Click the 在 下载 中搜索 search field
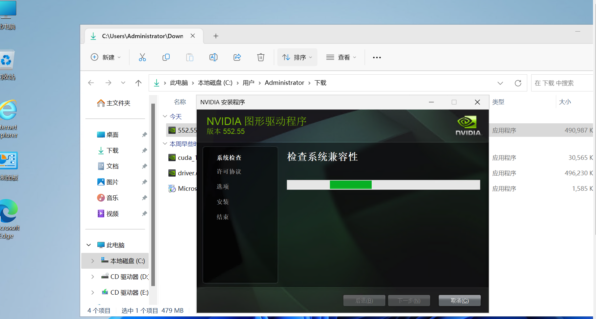 click(x=562, y=83)
